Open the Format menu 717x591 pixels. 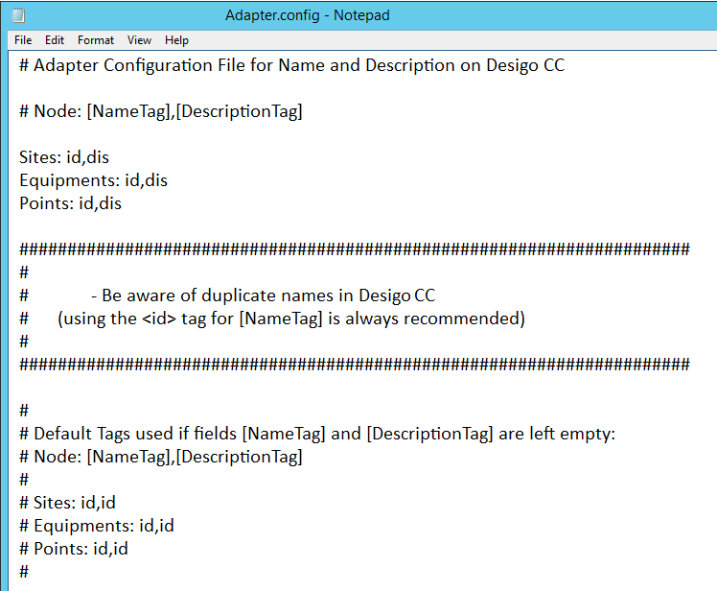[96, 40]
